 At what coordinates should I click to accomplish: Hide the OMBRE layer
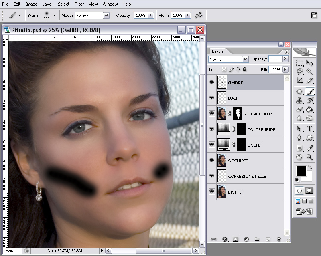[211, 83]
